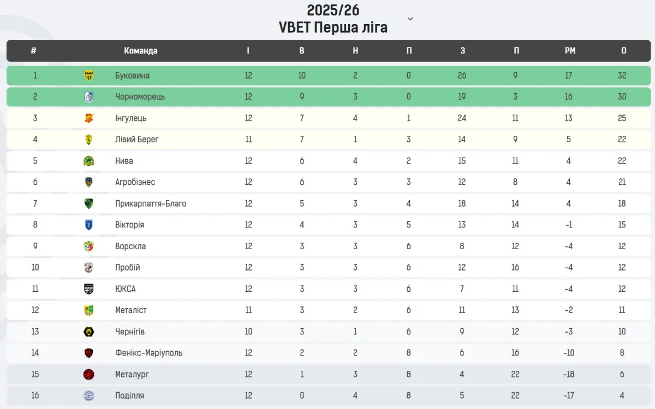Click the Чернігів team logo
Viewport: 655px width, 409px height.
pos(88,332)
